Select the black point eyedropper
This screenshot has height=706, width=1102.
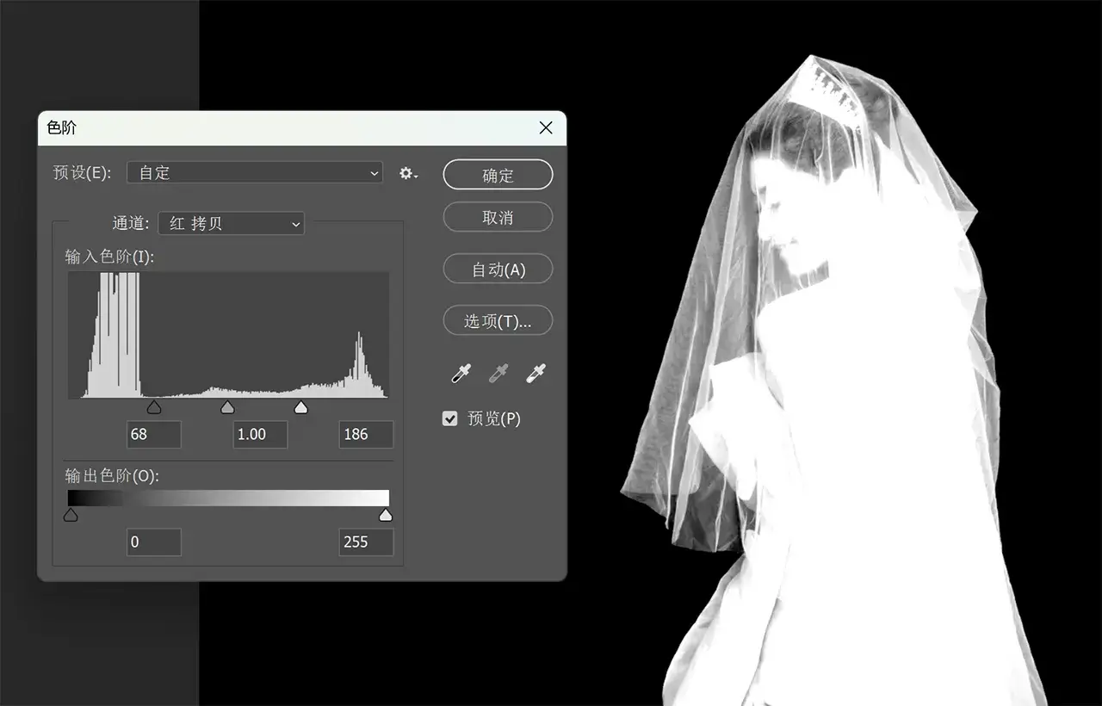coord(460,372)
